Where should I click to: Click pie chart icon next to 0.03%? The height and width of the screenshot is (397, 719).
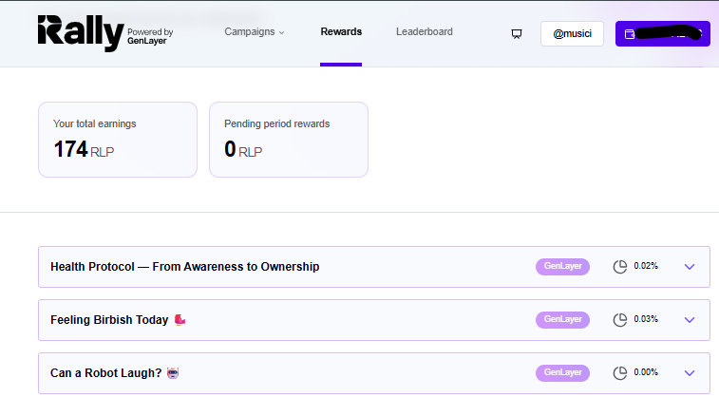tap(620, 319)
